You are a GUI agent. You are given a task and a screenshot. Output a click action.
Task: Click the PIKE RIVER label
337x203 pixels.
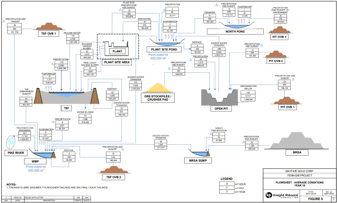(x=15, y=153)
